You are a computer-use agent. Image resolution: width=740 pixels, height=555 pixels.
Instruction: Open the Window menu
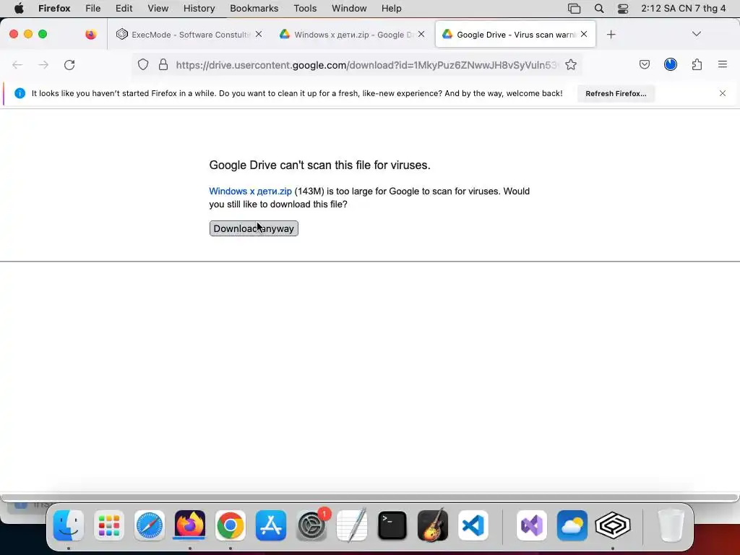coord(349,9)
